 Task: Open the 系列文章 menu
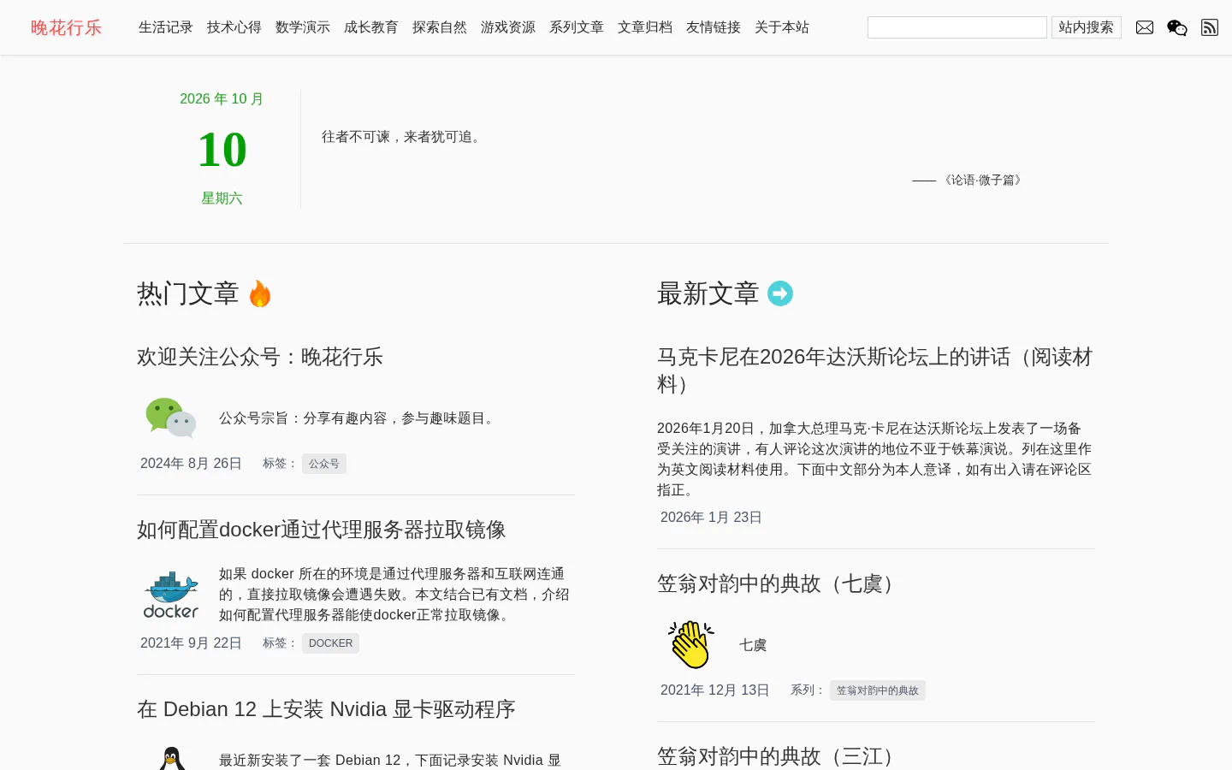[x=577, y=27]
